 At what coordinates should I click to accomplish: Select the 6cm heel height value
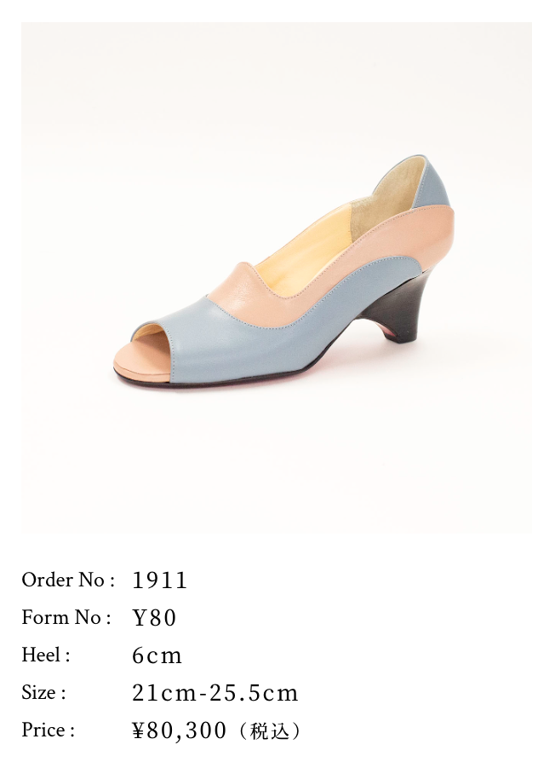click(x=157, y=656)
